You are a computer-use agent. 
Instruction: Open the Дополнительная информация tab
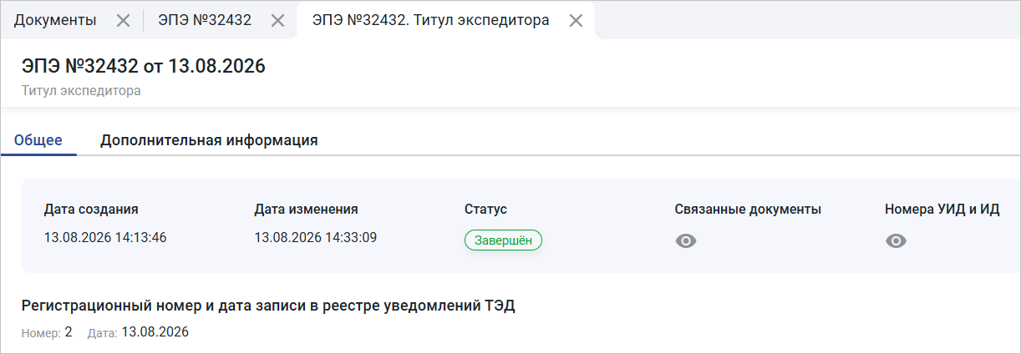(209, 140)
